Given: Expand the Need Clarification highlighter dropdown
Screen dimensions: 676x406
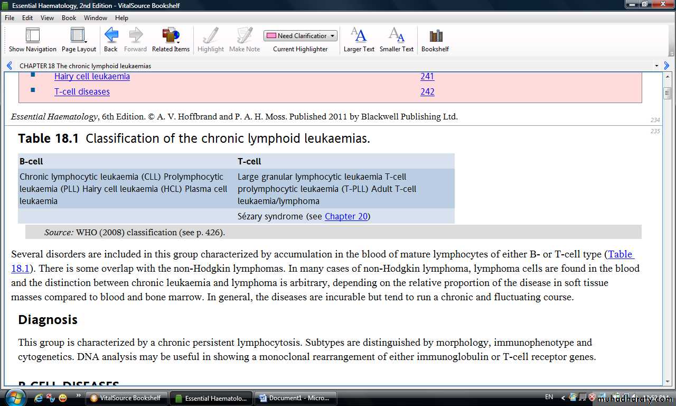Looking at the screenshot, I should pos(332,36).
